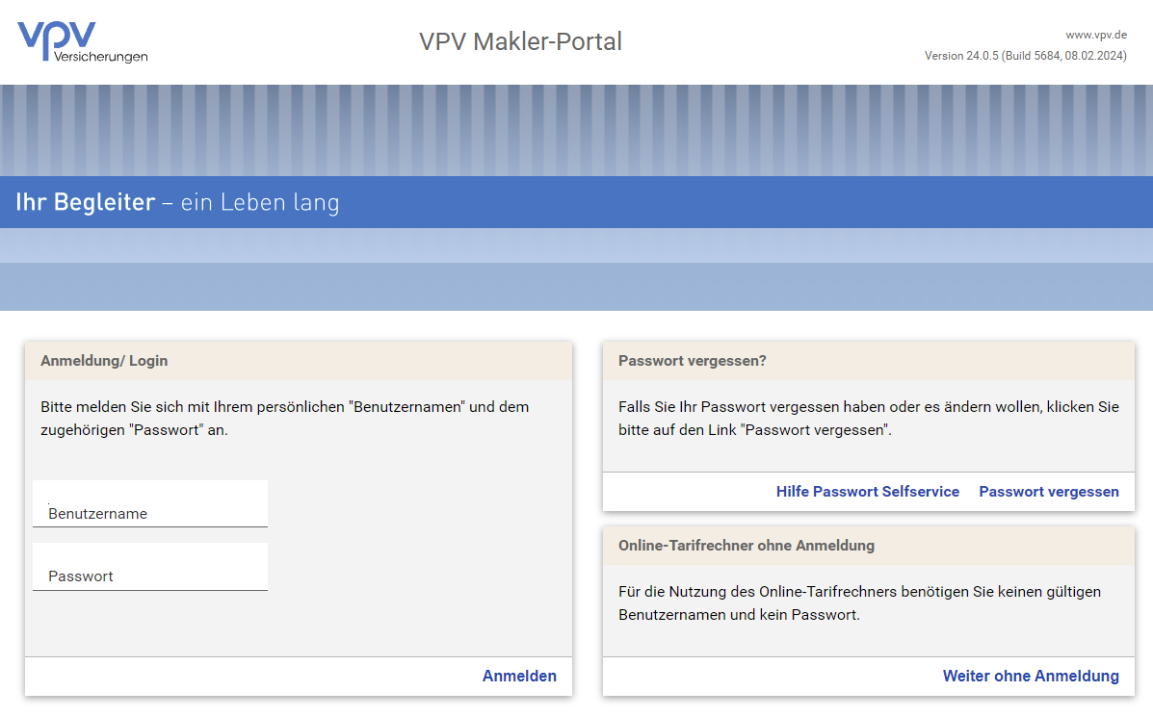Click the Passwort vergessen link
This screenshot has width=1153, height=717.
pyautogui.click(x=1049, y=492)
